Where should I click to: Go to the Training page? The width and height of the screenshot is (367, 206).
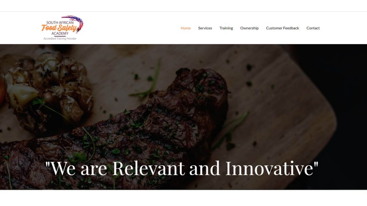point(226,28)
